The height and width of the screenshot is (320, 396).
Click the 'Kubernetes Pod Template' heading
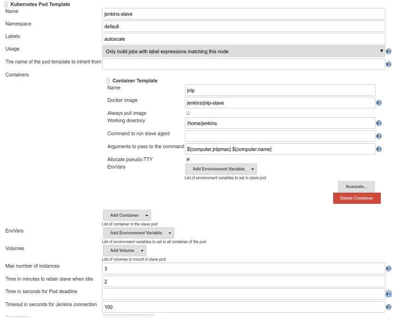(x=40, y=4)
